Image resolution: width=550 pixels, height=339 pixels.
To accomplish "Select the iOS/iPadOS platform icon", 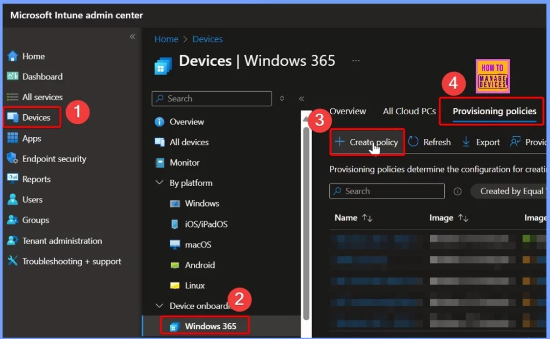I will tap(175, 224).
